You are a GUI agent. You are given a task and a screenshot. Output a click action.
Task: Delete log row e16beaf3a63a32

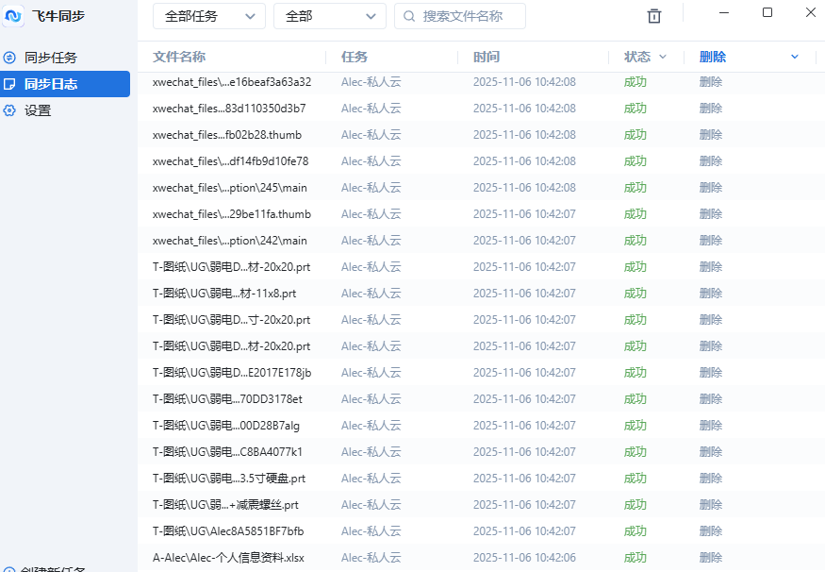tap(710, 82)
